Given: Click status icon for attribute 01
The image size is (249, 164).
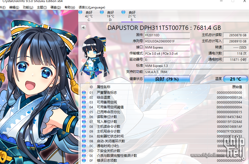Looking at the screenshot, I should tap(84, 92).
